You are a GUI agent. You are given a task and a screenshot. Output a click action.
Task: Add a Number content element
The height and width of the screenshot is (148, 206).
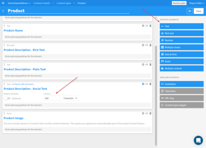click(181, 40)
